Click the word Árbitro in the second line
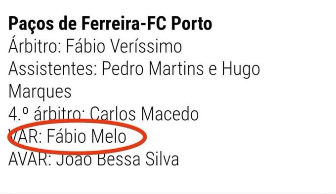 33,45
